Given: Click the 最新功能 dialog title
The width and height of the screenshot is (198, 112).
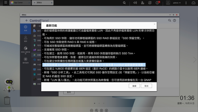Looking at the screenshot, I should pyautogui.click(x=51, y=26).
